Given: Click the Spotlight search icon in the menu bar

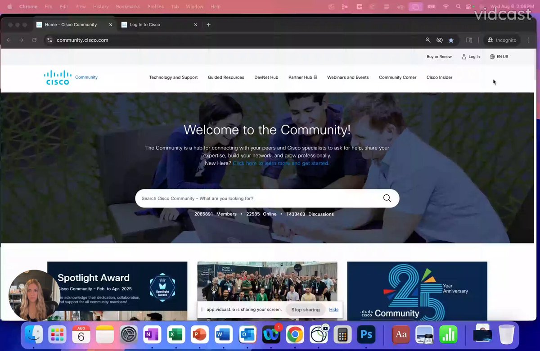Looking at the screenshot, I should pos(458,7).
